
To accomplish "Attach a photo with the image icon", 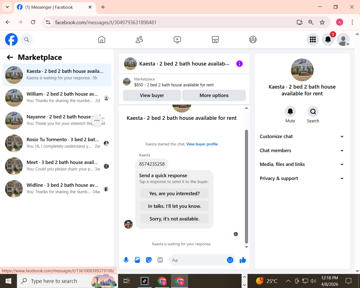I will pos(137,260).
